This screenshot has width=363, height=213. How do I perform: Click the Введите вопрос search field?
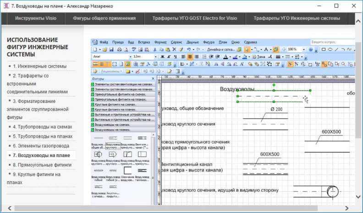[332, 42]
